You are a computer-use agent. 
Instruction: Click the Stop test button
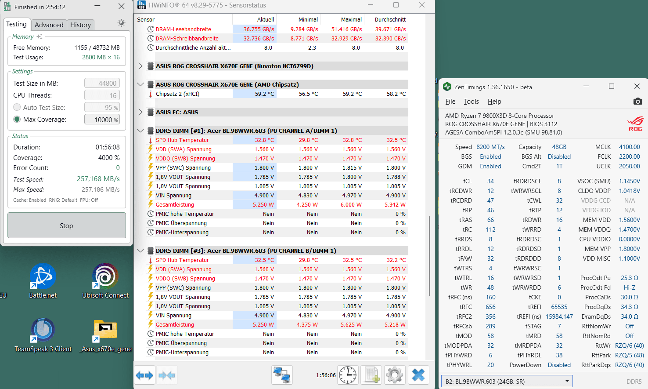(67, 225)
